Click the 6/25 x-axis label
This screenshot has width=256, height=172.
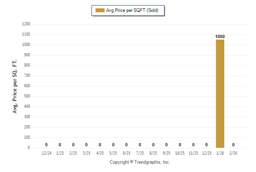126,153
